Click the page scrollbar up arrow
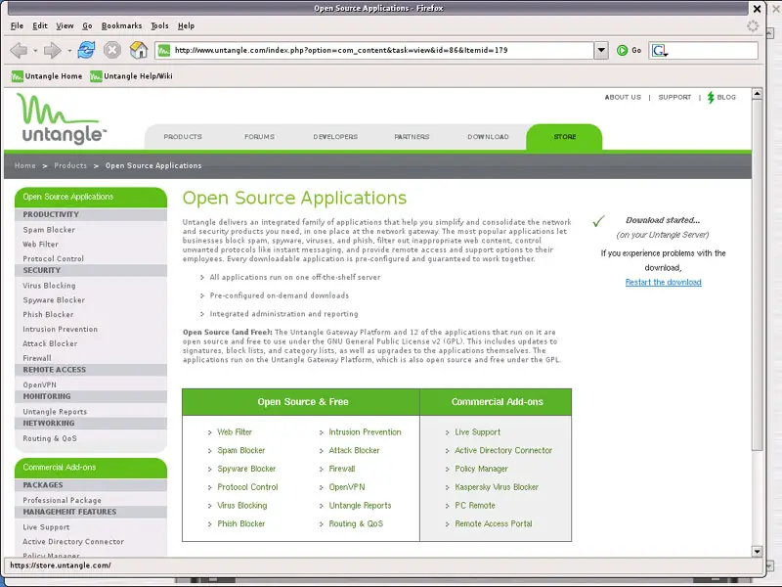The image size is (782, 587). coord(757,93)
